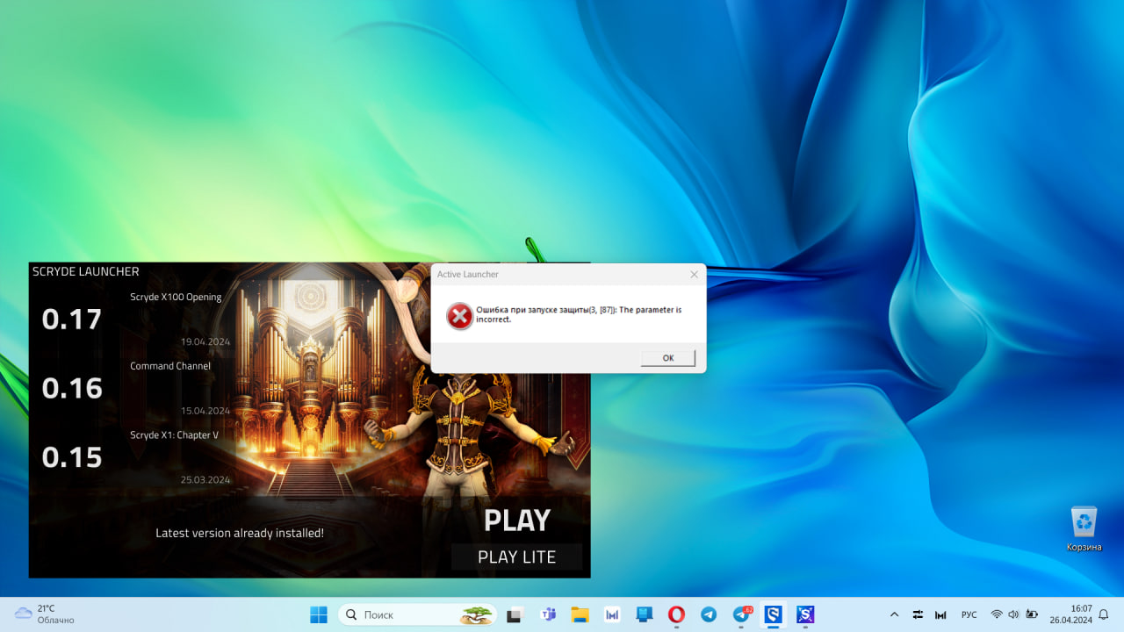Expand the hidden system tray icons
1124x632 pixels.
894,614
